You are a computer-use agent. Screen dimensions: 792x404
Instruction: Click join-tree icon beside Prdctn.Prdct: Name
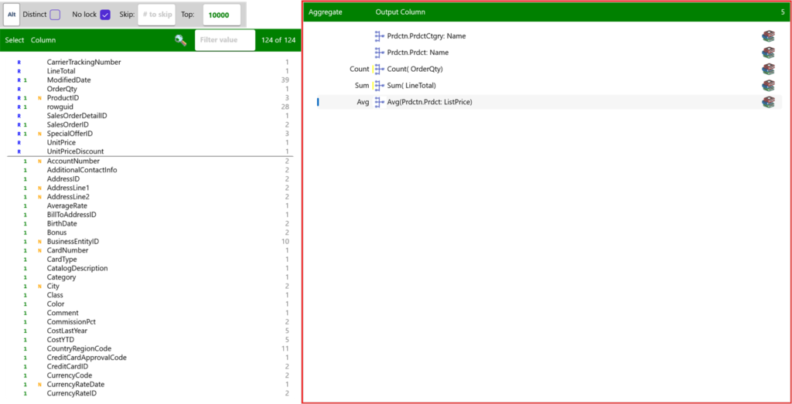click(380, 53)
